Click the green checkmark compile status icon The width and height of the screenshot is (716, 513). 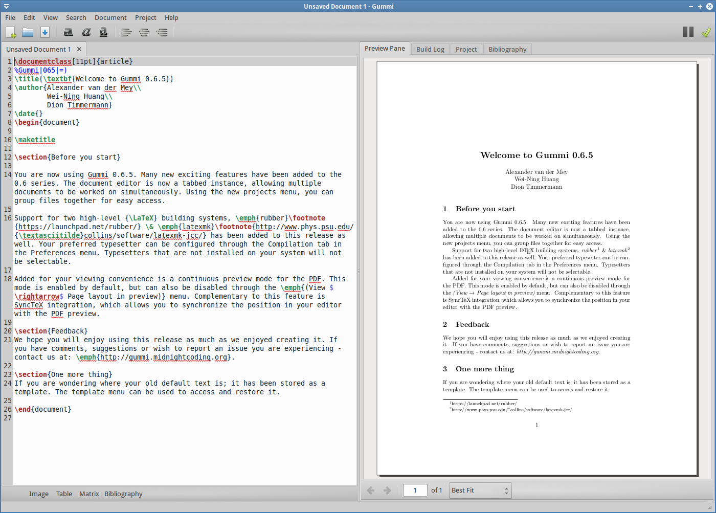[x=706, y=32]
